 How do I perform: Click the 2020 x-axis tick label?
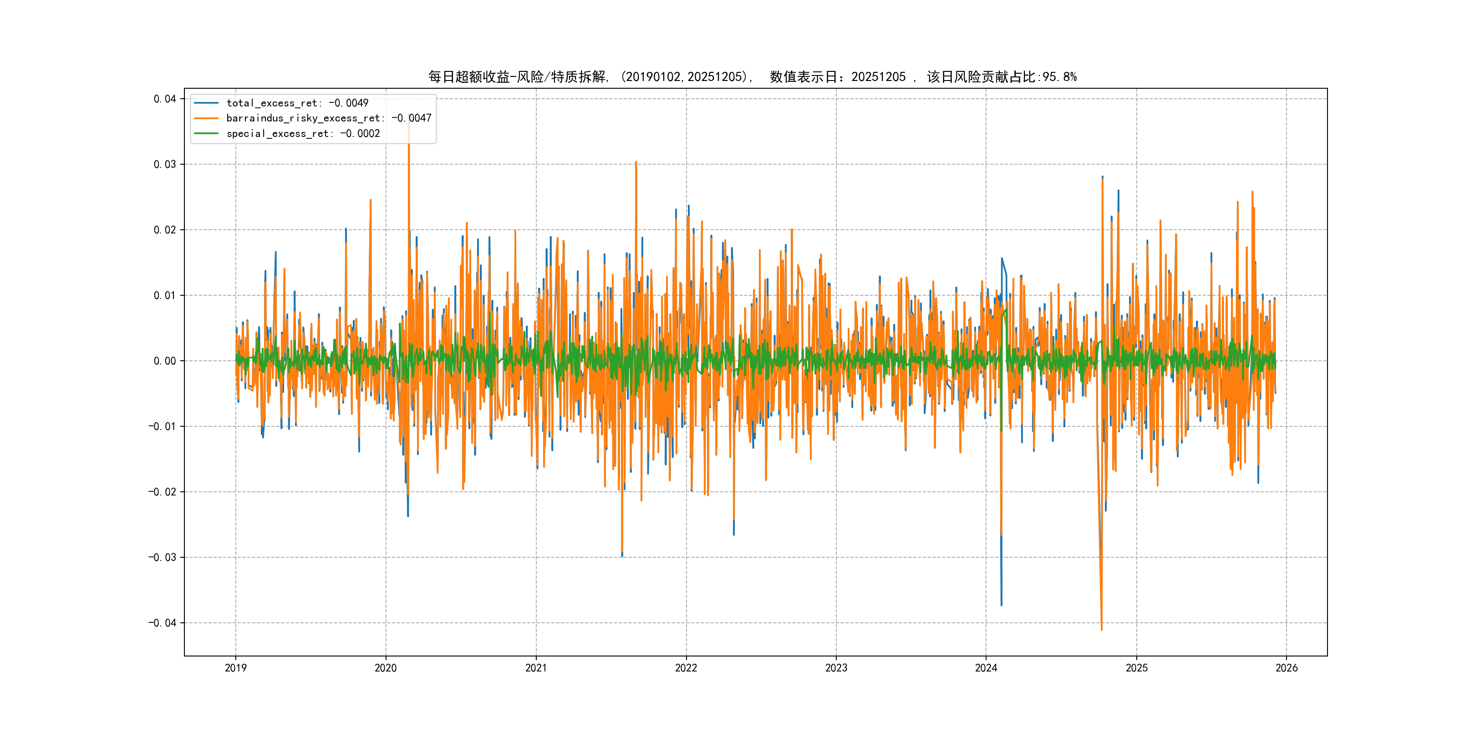[x=385, y=668]
